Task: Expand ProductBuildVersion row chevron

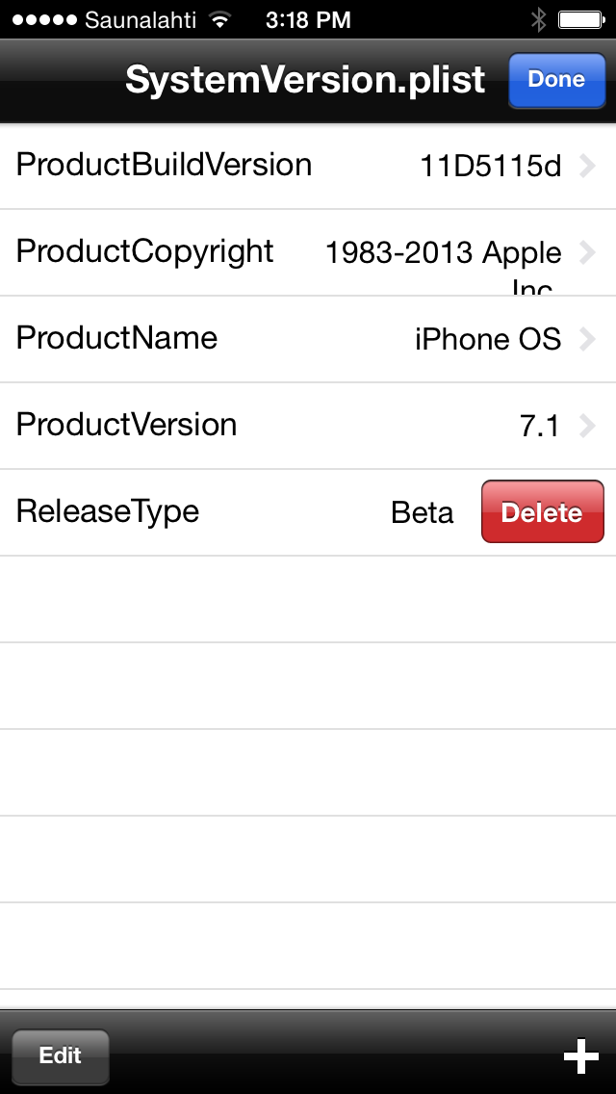Action: (x=587, y=166)
